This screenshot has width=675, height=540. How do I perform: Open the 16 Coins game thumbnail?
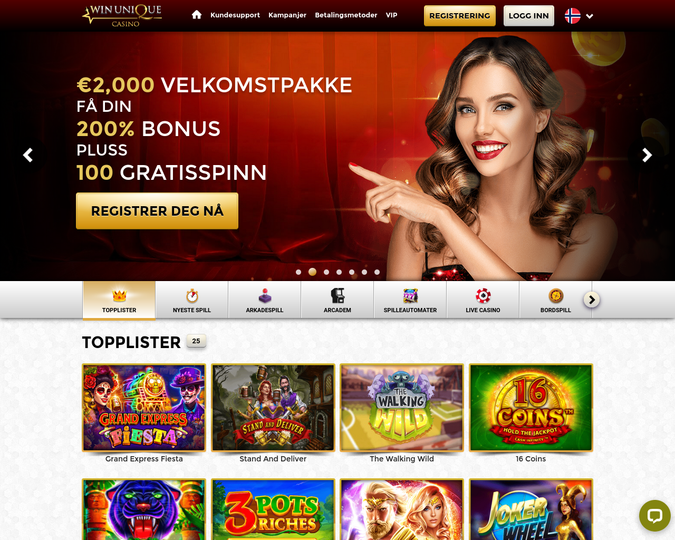(x=531, y=408)
